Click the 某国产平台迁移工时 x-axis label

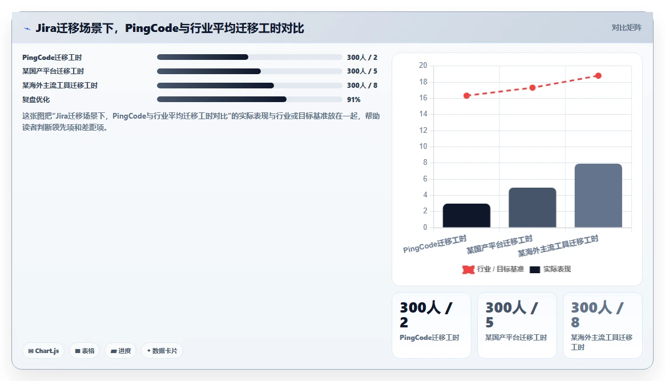(499, 245)
